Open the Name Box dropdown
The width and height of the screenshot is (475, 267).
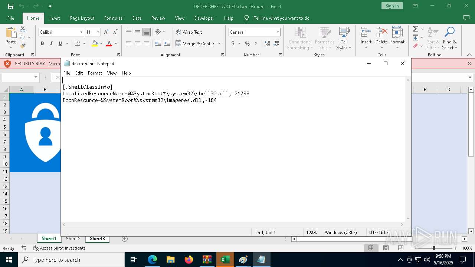pyautogui.click(x=36, y=78)
